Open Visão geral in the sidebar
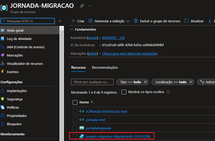Viewport: 215px width, 141px height. coord(30,30)
